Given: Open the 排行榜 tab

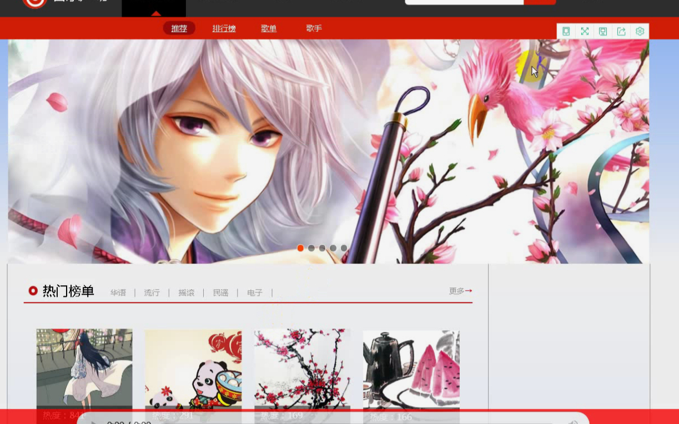Looking at the screenshot, I should pos(224,28).
